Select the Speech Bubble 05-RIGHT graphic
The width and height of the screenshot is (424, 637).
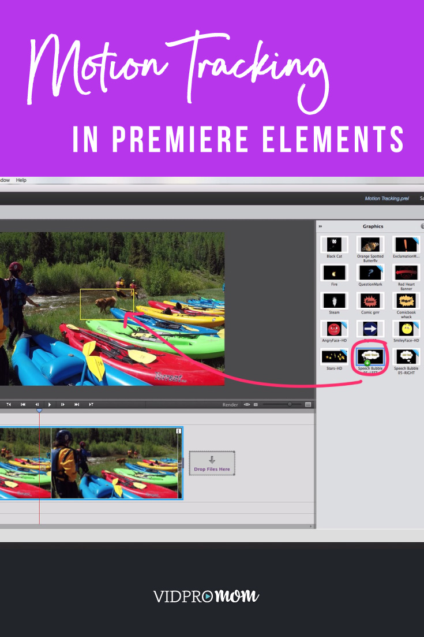tap(406, 357)
